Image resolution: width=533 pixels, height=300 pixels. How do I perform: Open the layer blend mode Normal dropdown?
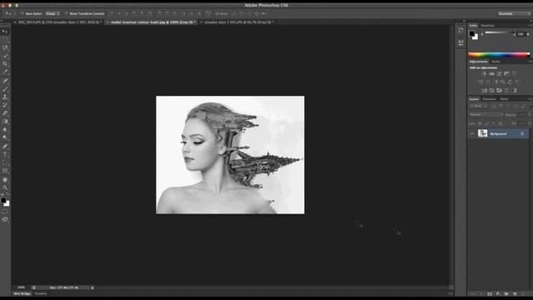click(x=486, y=115)
